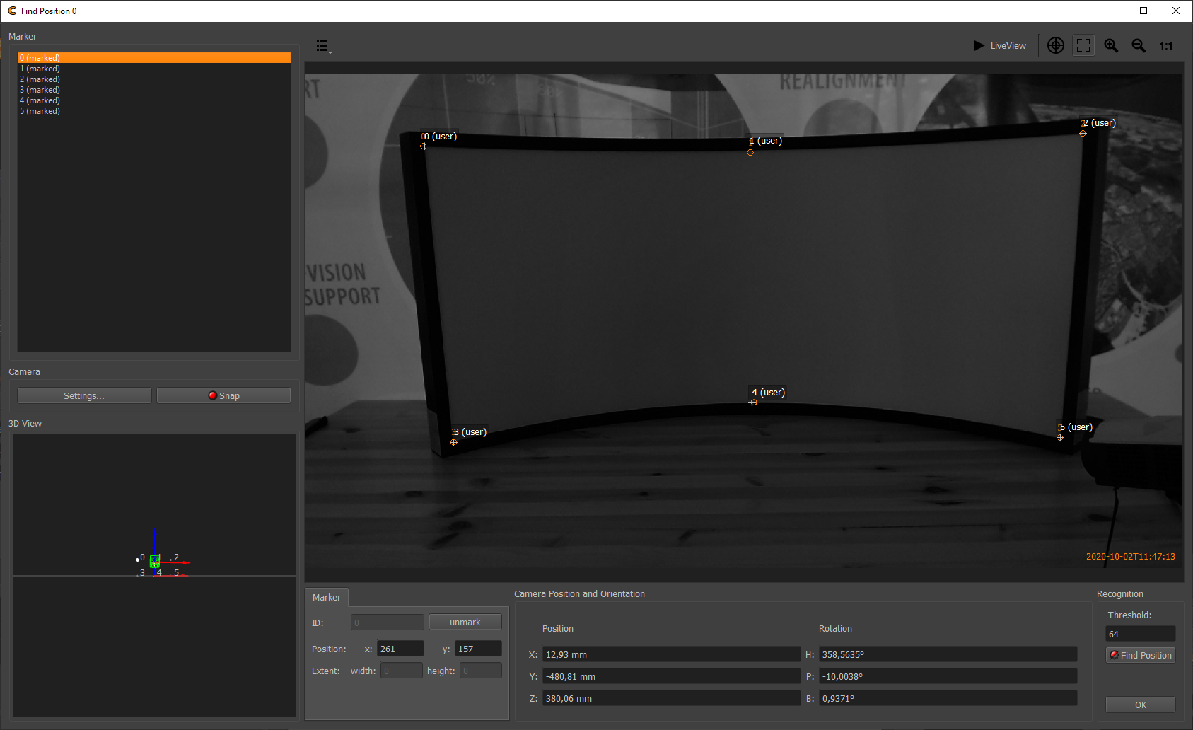Click the fit-to-view frame icon
This screenshot has height=730, width=1193.
(x=1083, y=46)
